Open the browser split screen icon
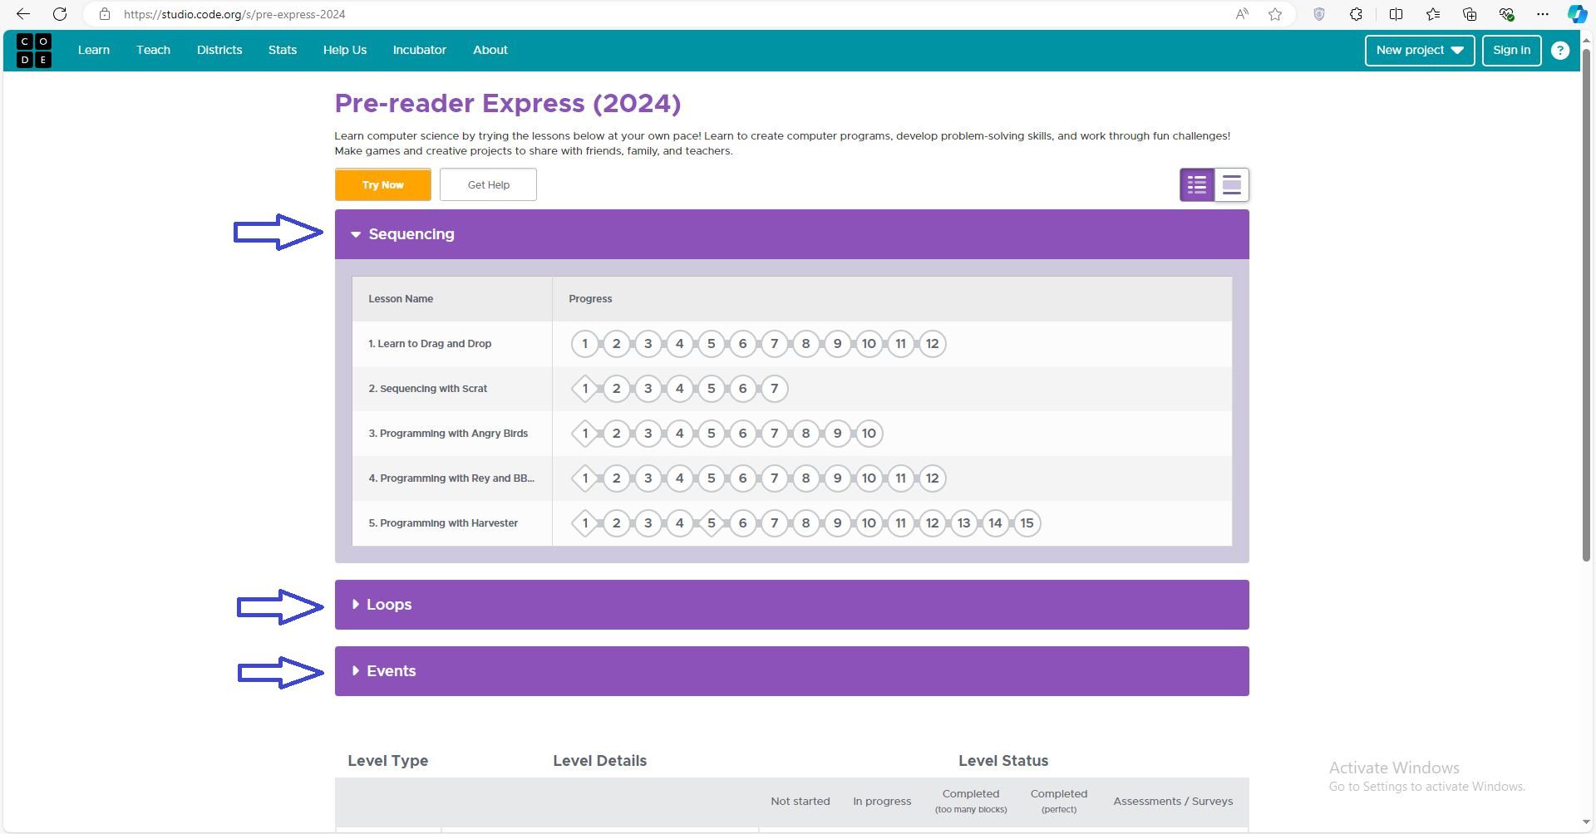1596x834 pixels. (x=1396, y=14)
